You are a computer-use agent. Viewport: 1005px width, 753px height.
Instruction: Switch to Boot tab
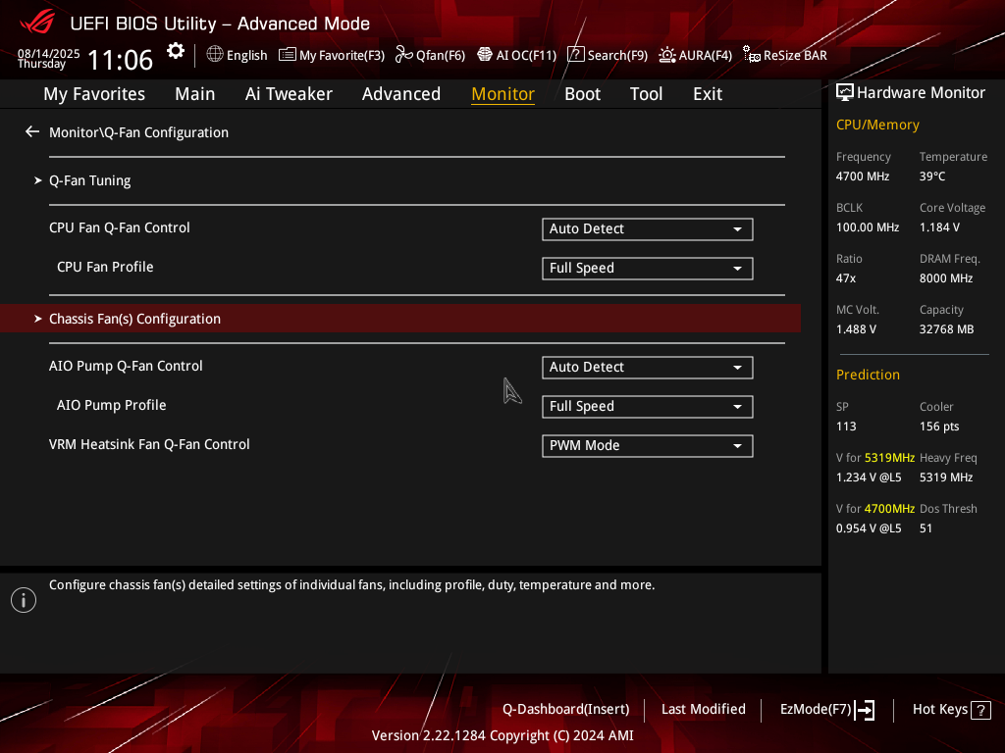tap(583, 94)
